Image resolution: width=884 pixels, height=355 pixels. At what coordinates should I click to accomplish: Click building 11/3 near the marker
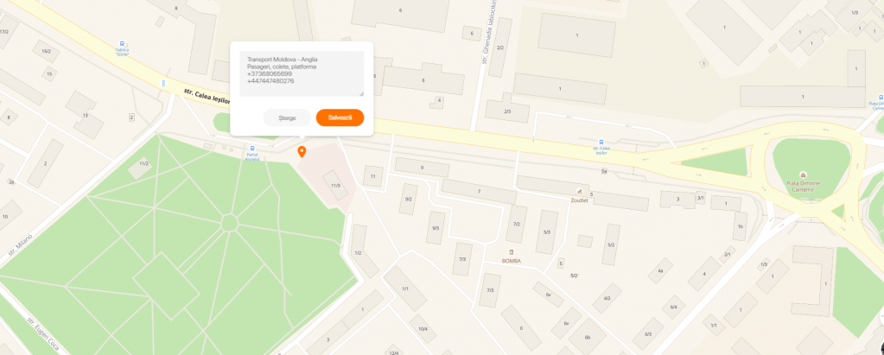335,186
